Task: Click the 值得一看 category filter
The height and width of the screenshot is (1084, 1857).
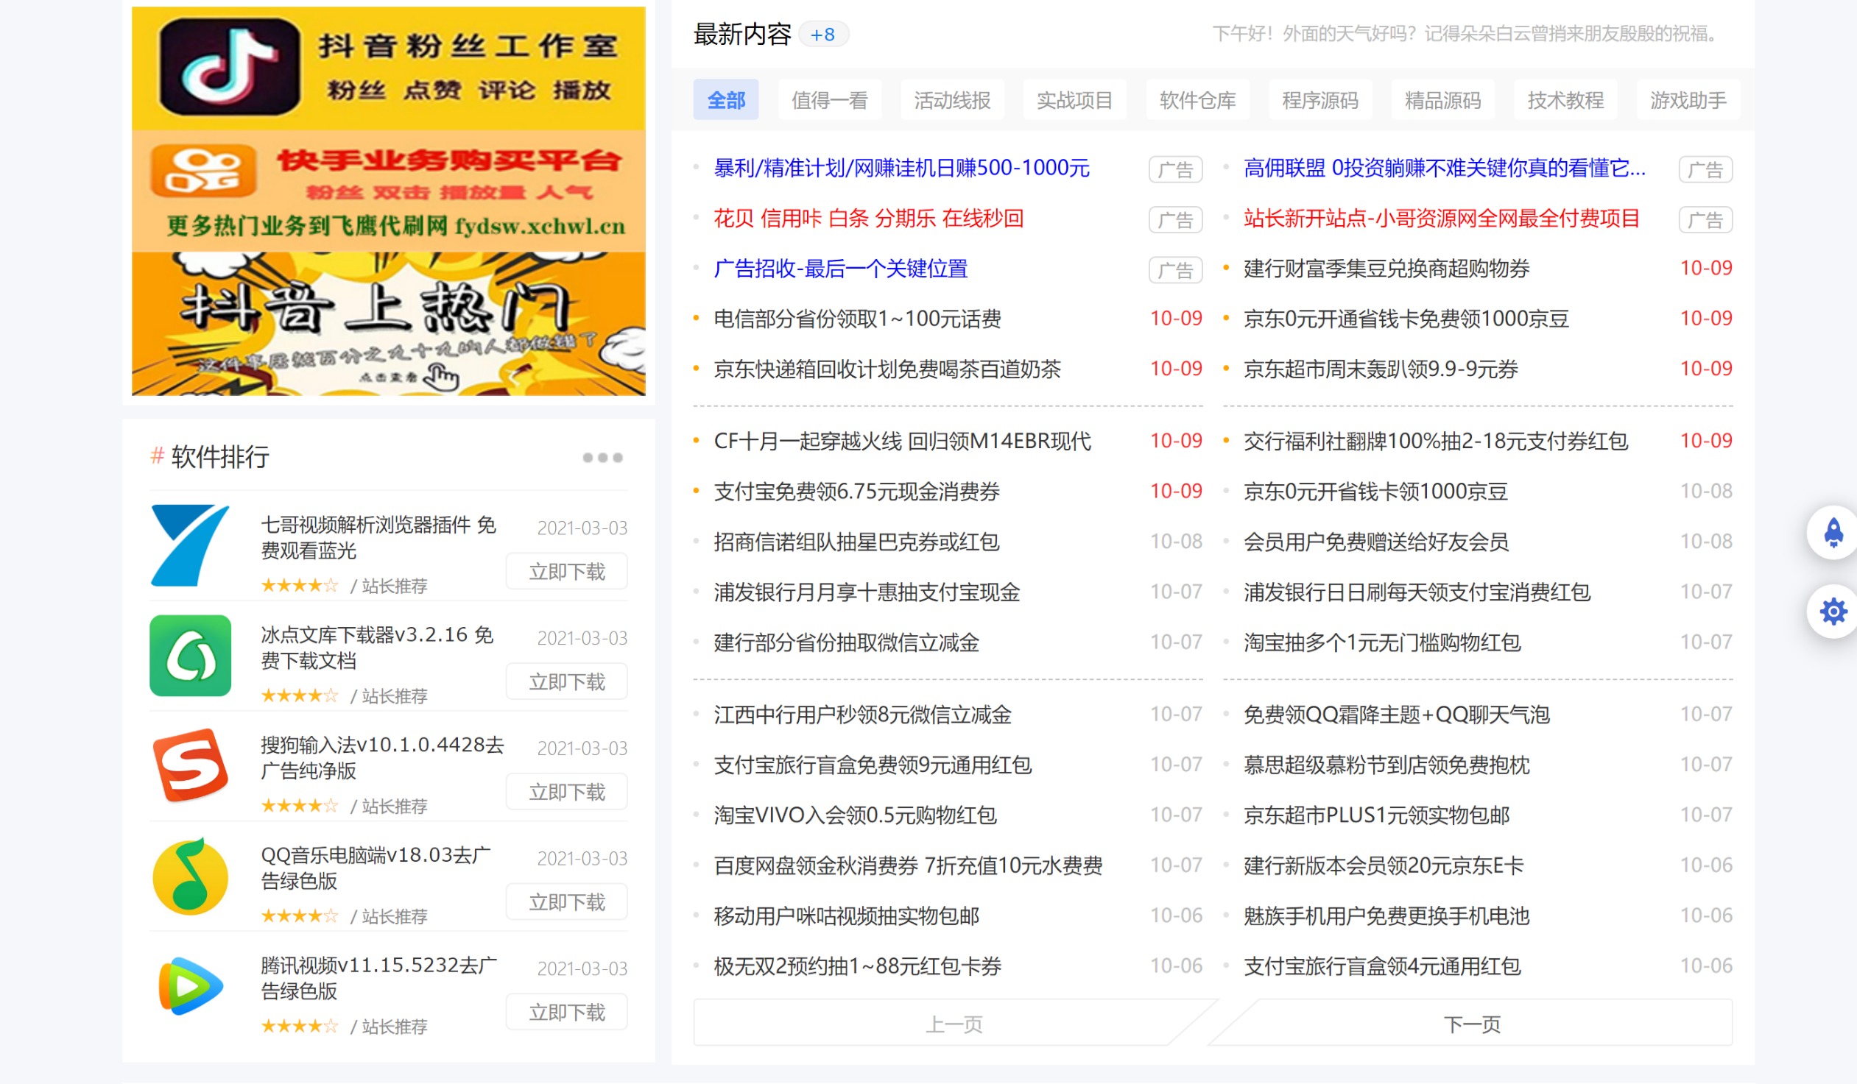Action: point(830,100)
